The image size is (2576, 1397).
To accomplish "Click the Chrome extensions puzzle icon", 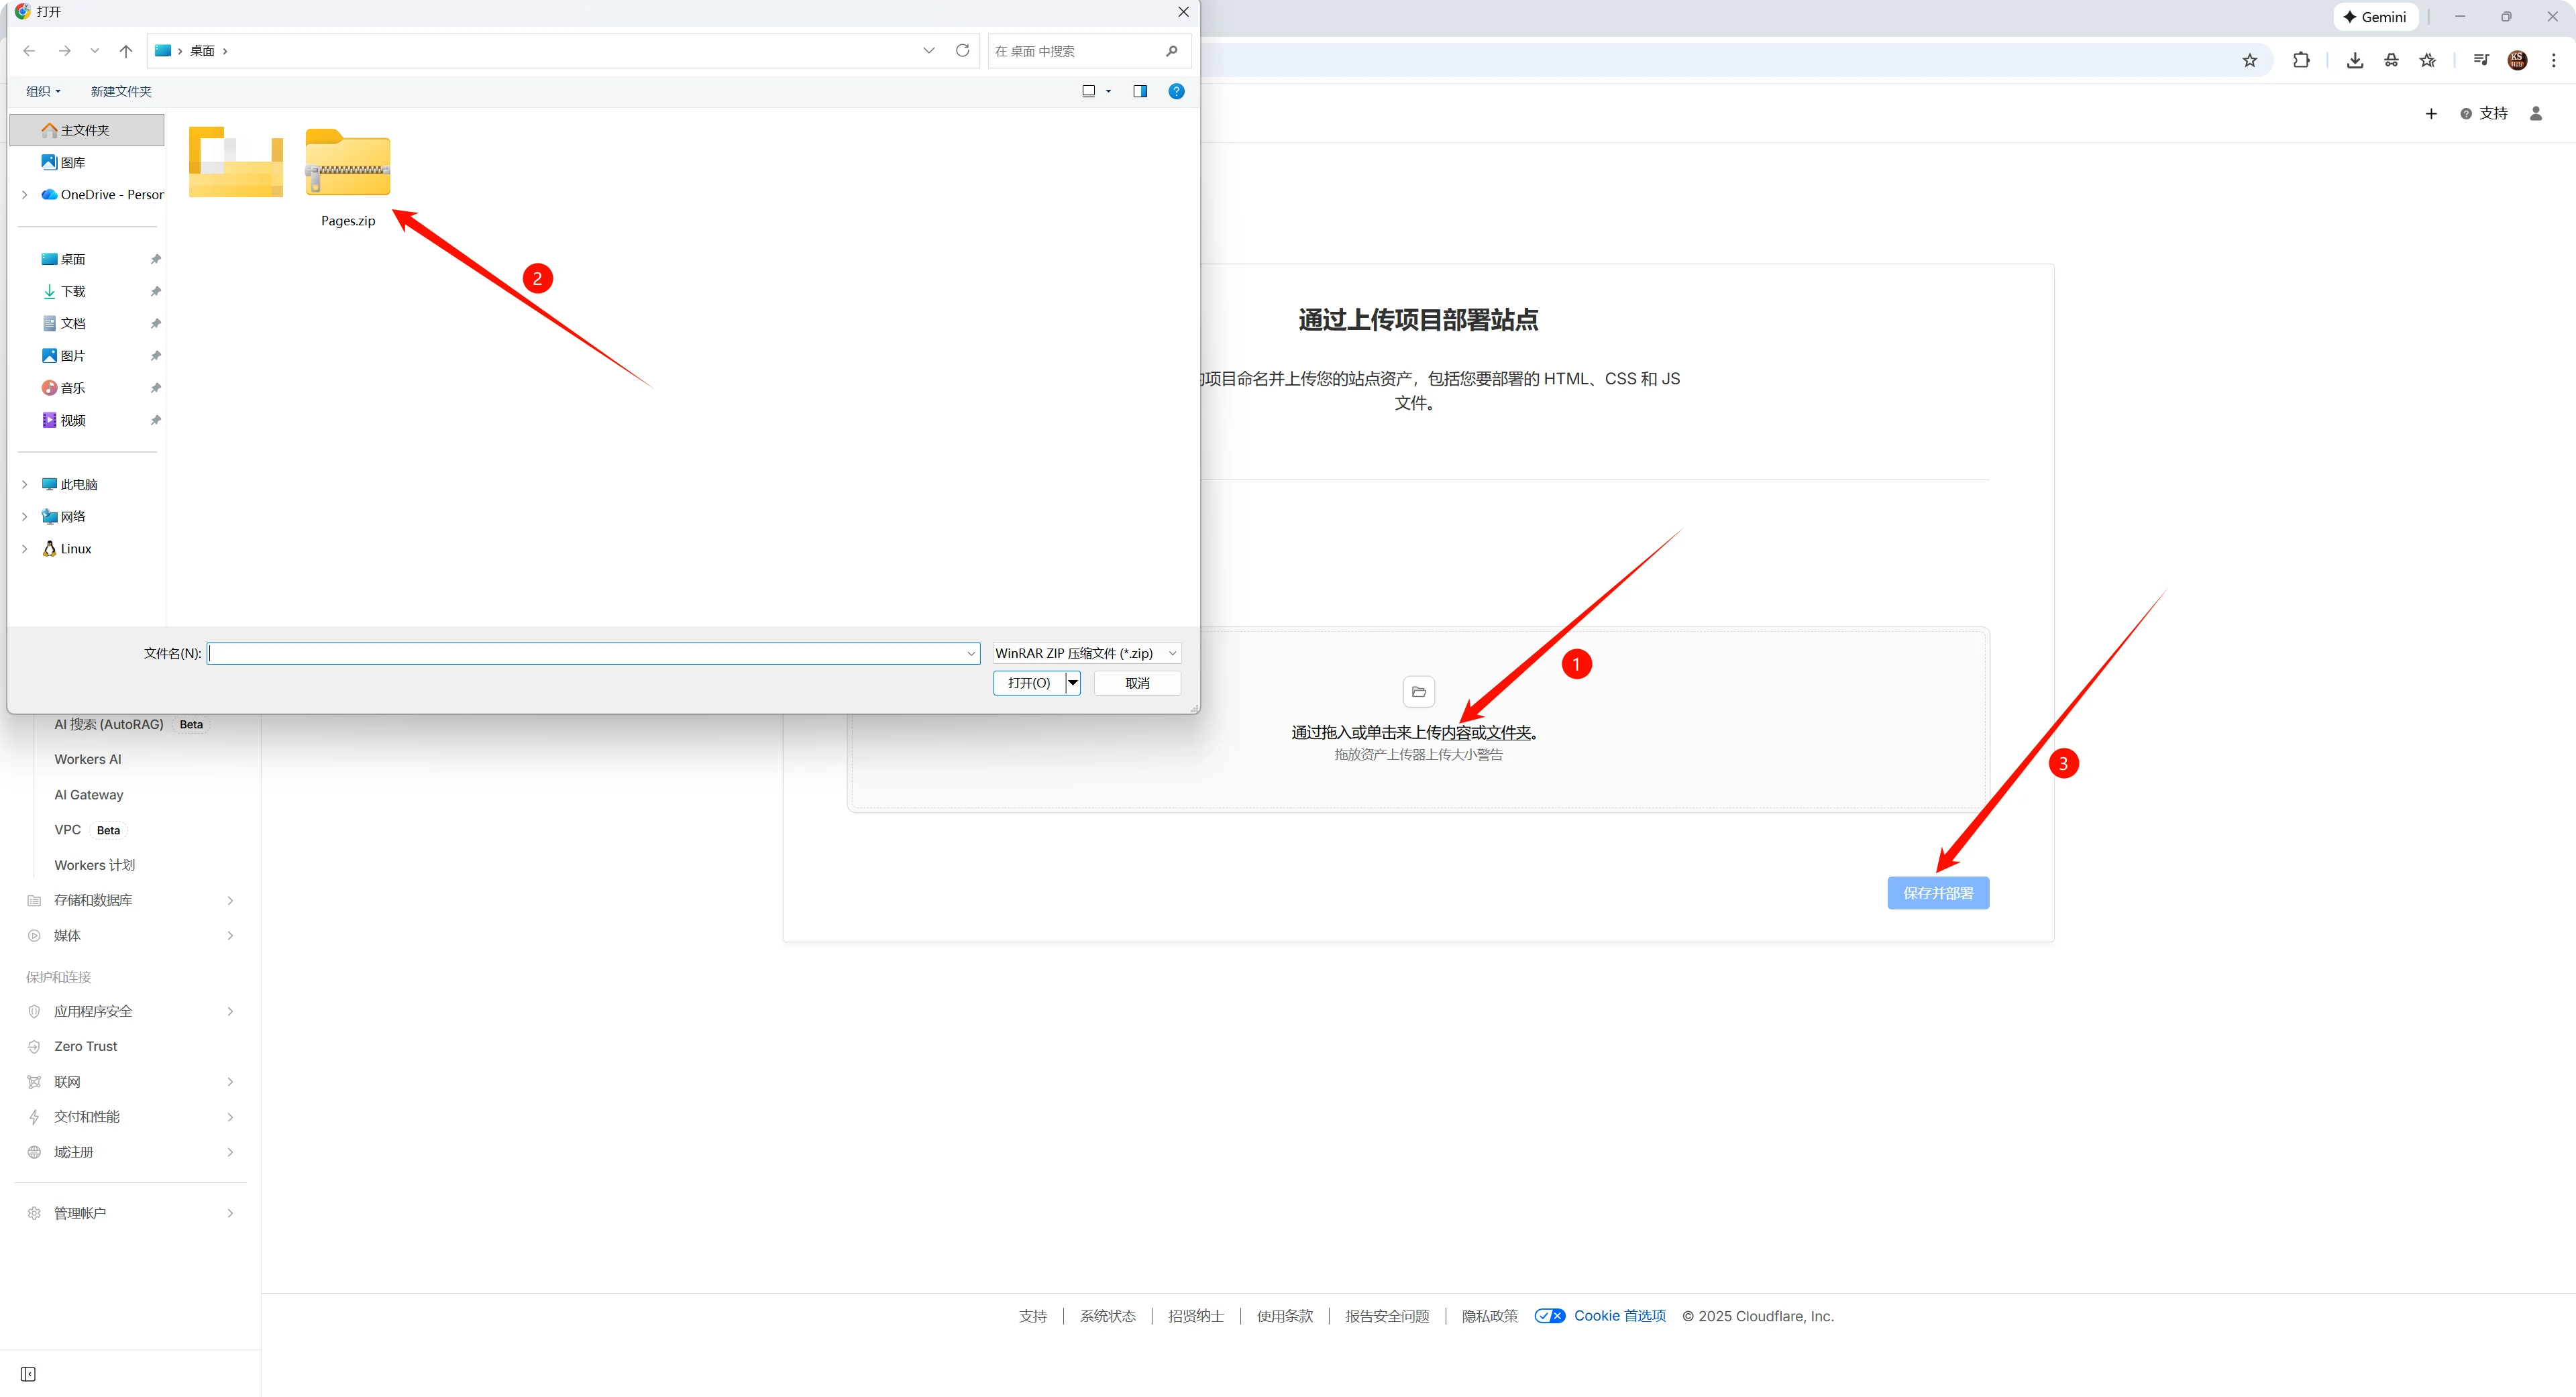I will (2301, 60).
